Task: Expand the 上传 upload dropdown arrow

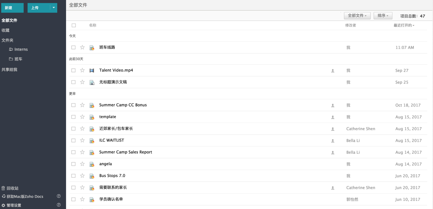Action: click(54, 8)
